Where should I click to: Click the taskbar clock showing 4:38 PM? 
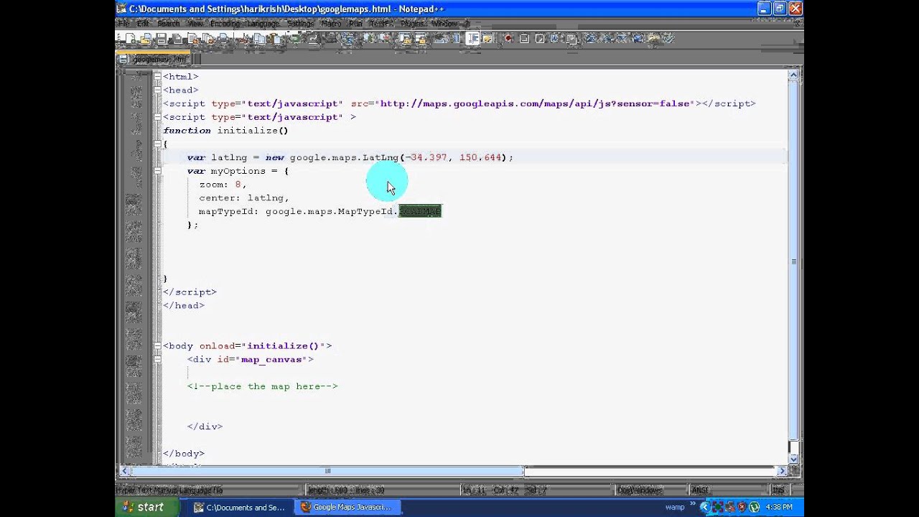pyautogui.click(x=779, y=507)
